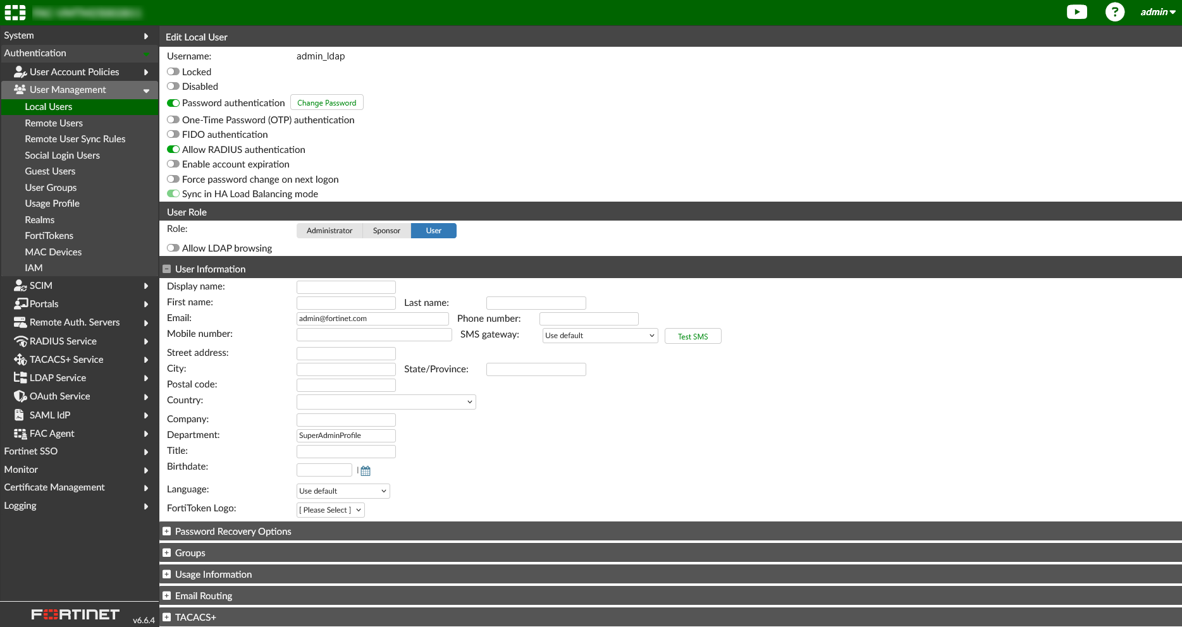Expand the System menu
This screenshot has height=627, width=1182.
[x=79, y=36]
